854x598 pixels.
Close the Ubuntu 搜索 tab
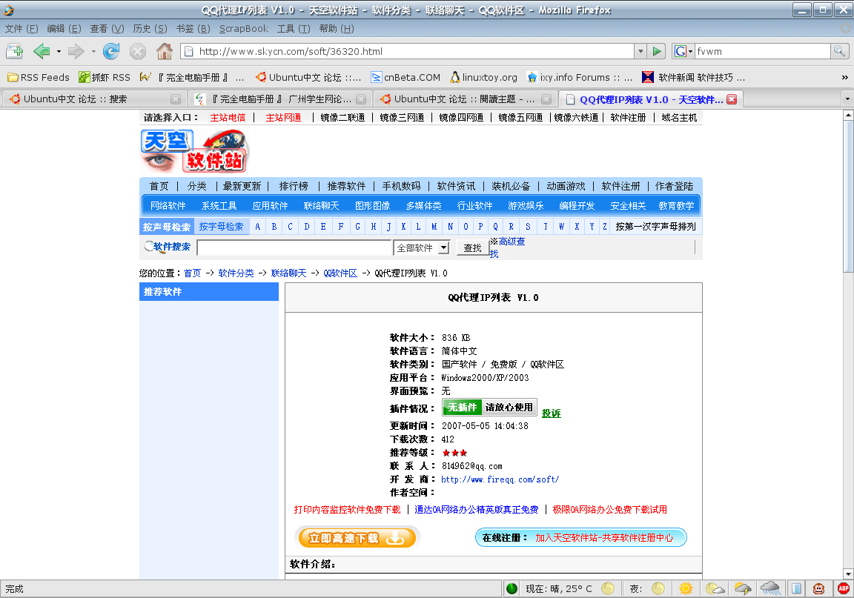(176, 99)
